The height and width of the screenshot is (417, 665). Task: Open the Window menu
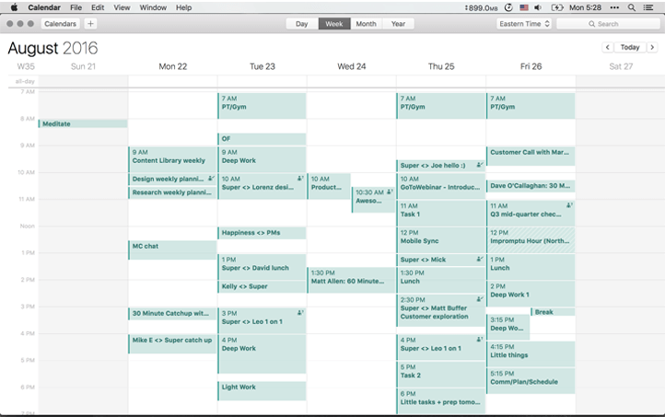coord(153,7)
